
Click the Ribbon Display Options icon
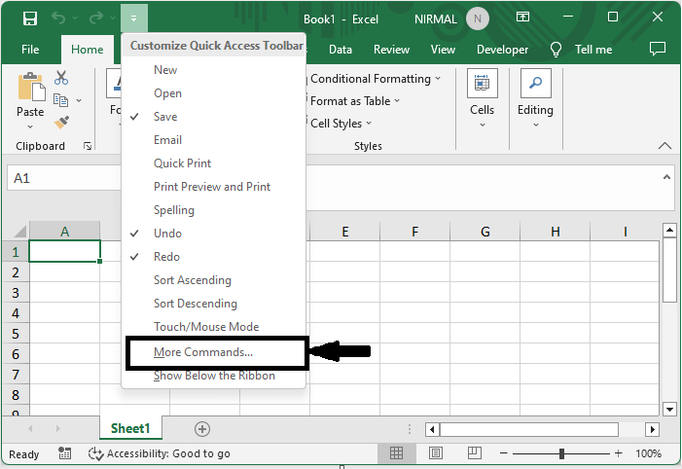pyautogui.click(x=523, y=18)
